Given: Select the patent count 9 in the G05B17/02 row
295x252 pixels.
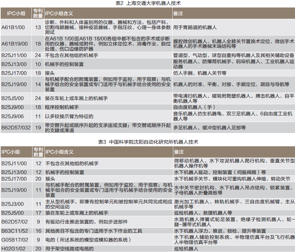Looking at the screenshot, I should tap(38, 240).
